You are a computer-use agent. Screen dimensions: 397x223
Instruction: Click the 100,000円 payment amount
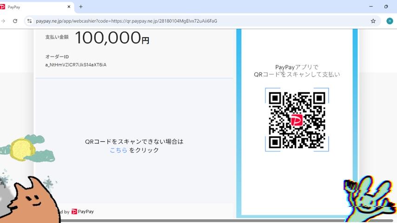[112, 38]
